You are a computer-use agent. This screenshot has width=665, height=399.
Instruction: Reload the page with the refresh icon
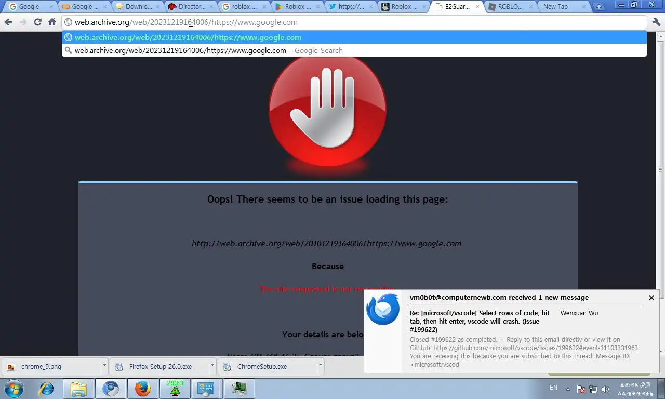coord(37,22)
